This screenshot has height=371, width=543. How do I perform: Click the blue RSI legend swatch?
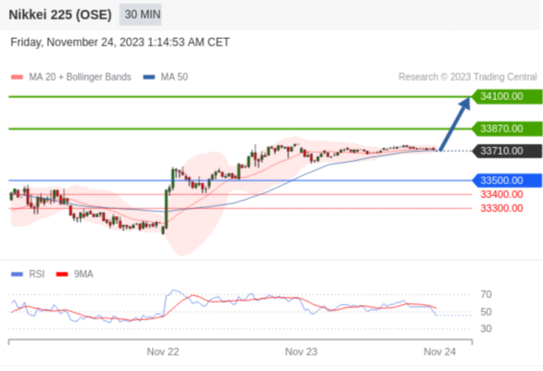pyautogui.click(x=17, y=274)
